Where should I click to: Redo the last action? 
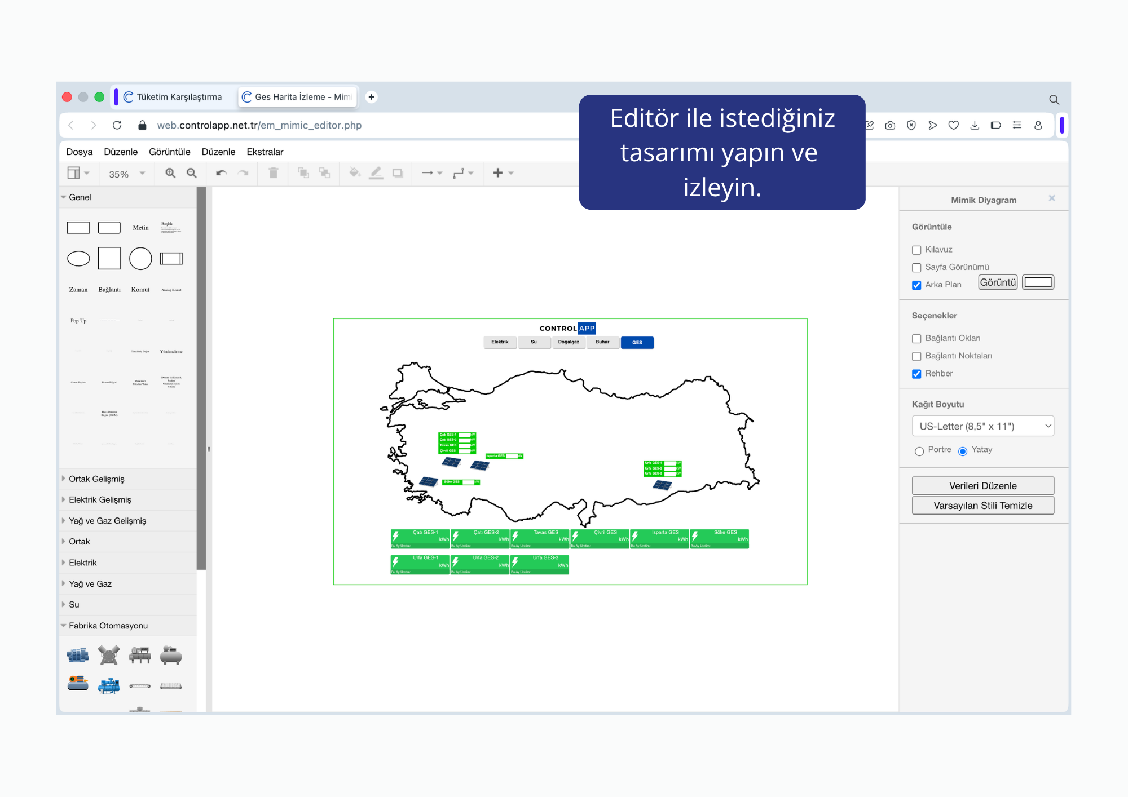[x=243, y=173]
